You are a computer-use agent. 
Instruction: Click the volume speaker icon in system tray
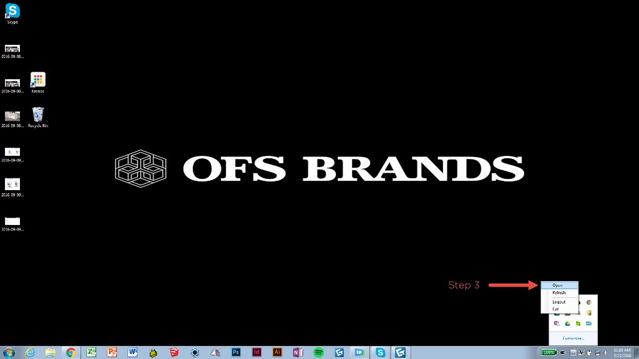pyautogui.click(x=605, y=353)
